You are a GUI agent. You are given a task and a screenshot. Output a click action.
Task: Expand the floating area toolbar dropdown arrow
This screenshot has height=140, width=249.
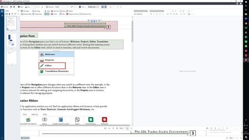coord(101,21)
